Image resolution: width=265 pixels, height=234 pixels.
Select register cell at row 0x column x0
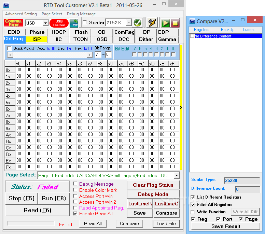click(x=20, y=70)
